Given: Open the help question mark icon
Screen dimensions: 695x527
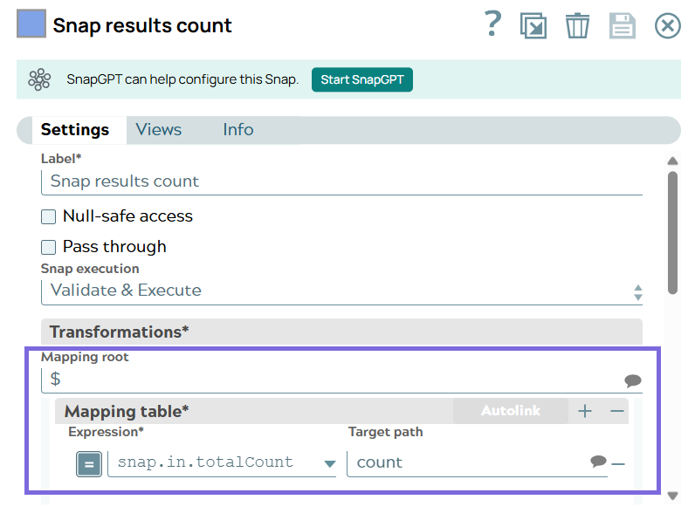Looking at the screenshot, I should pos(493,24).
